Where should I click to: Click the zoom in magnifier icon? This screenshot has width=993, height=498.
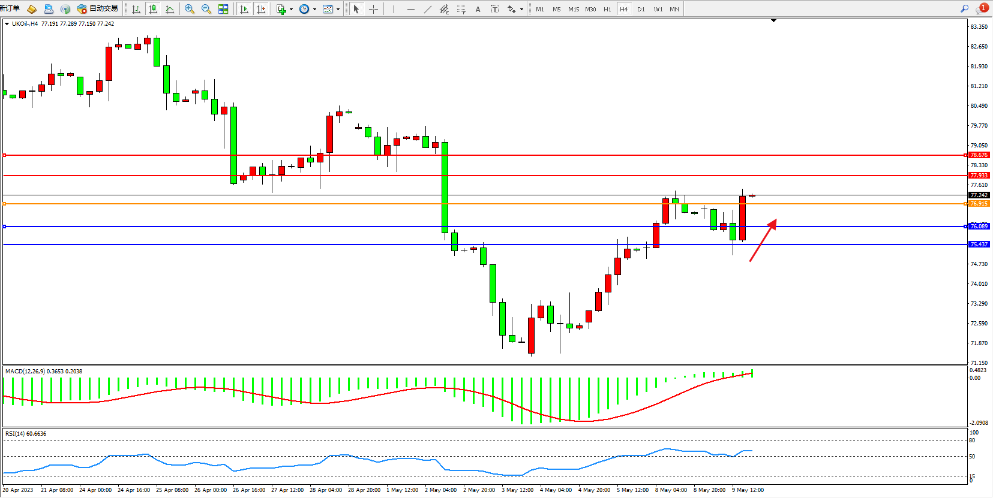click(x=190, y=9)
